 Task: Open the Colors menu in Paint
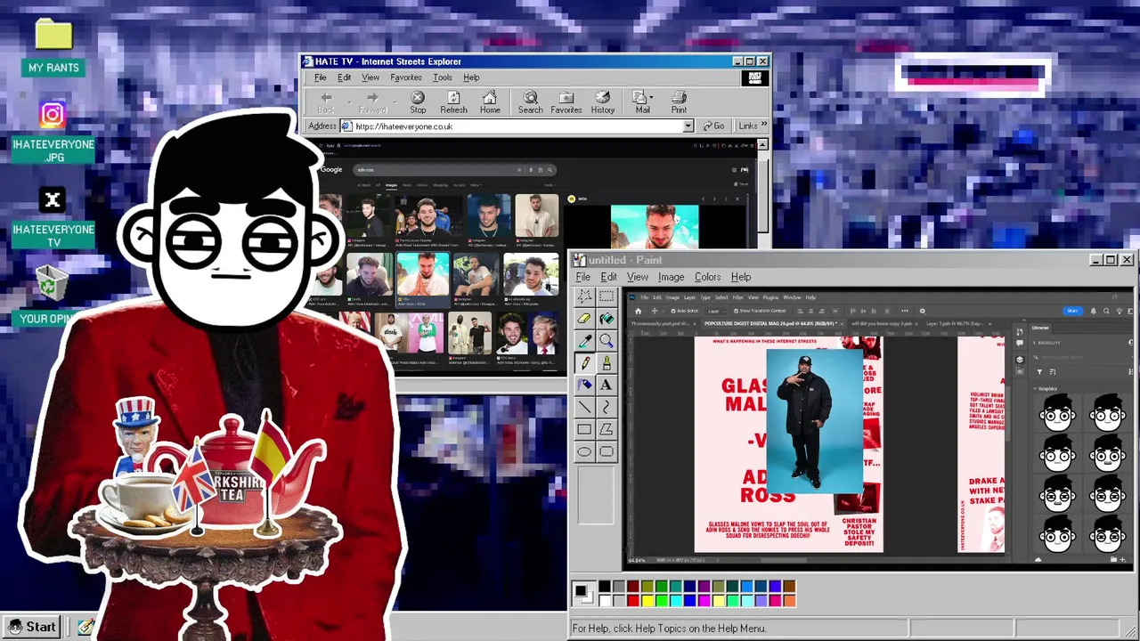(x=707, y=277)
